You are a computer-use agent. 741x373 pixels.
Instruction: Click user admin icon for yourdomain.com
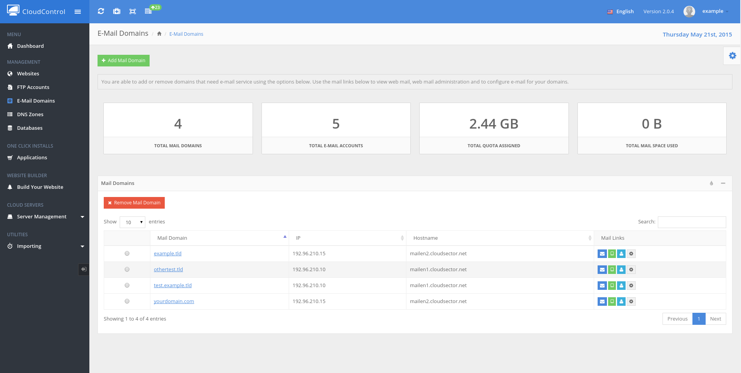point(621,302)
